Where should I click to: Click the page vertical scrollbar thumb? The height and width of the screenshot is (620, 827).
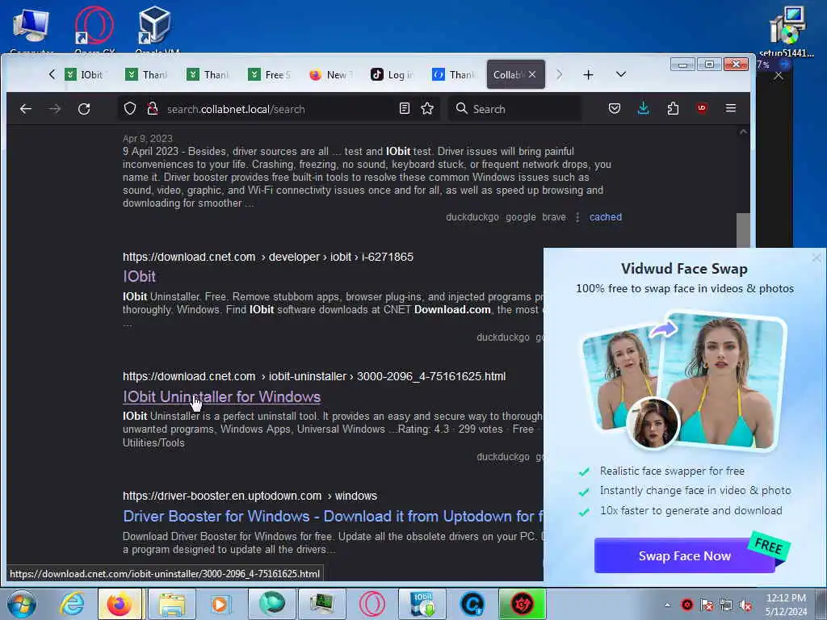pos(743,230)
